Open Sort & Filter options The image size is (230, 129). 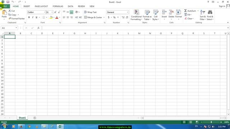point(203,15)
